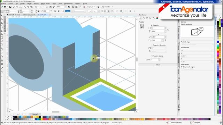
Task: Click the Undo arrow icon
Action: point(36,7)
